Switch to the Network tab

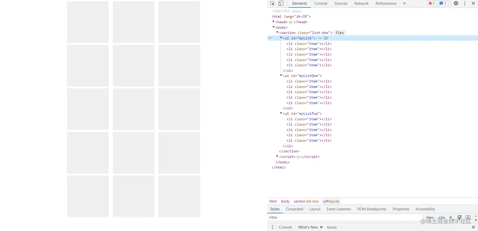pyautogui.click(x=361, y=3)
